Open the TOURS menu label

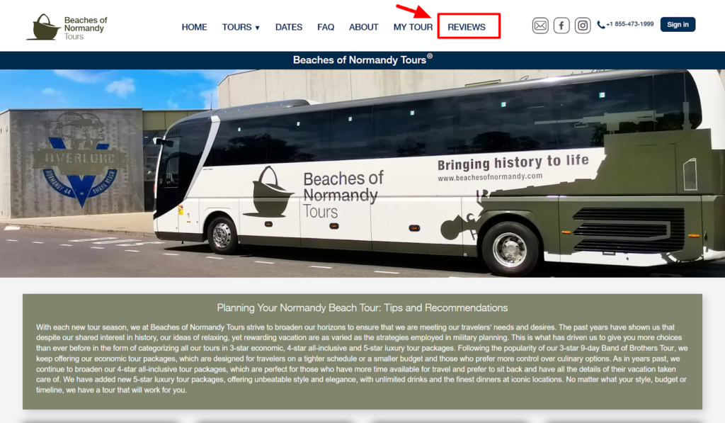(x=236, y=28)
